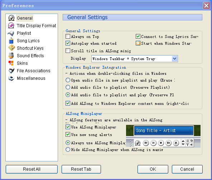Uncheck Add ALSong to Windows Explorer context menu
This screenshot has width=212, height=180.
[x=68, y=103]
